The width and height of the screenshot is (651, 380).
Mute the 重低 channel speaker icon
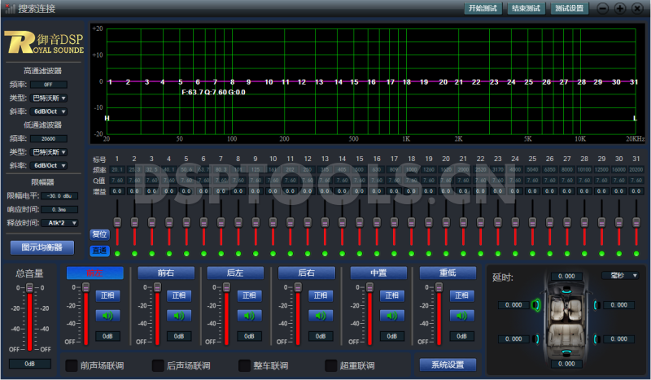[461, 316]
